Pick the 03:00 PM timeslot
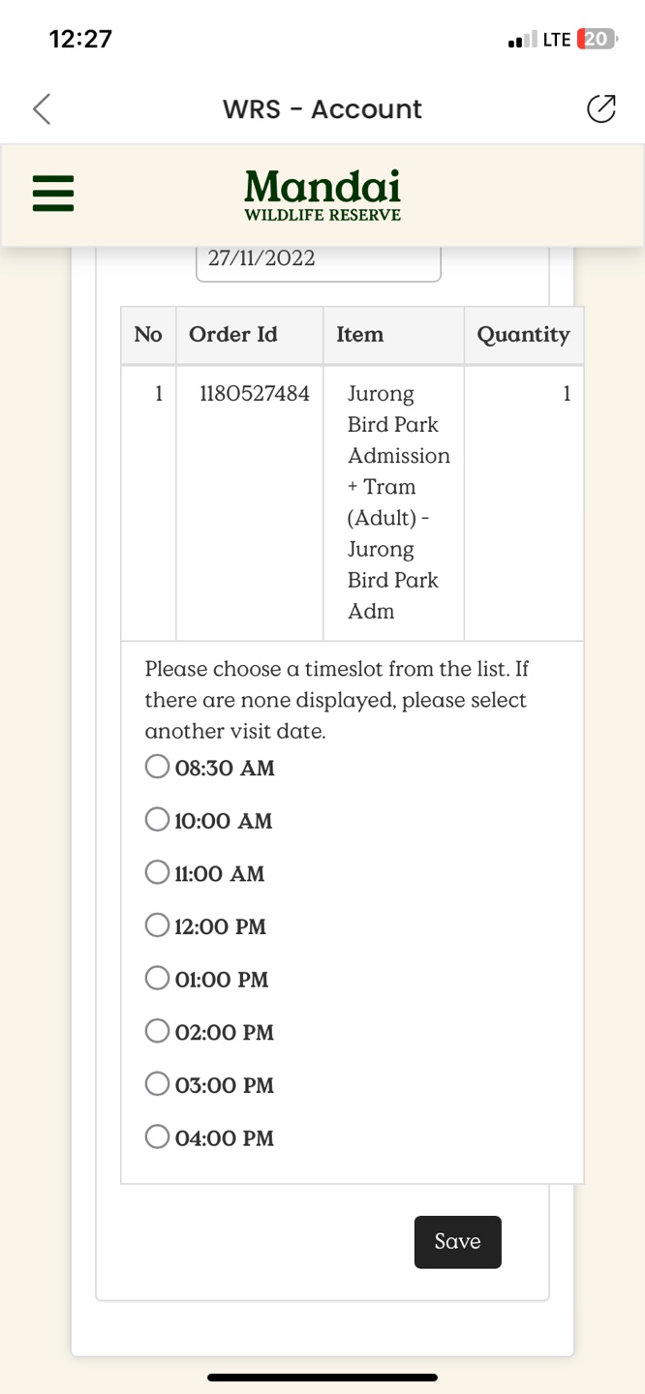645x1394 pixels. pyautogui.click(x=157, y=1084)
